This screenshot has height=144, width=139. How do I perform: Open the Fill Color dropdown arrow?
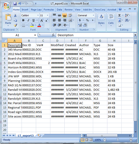pyautogui.click(x=35, y=25)
